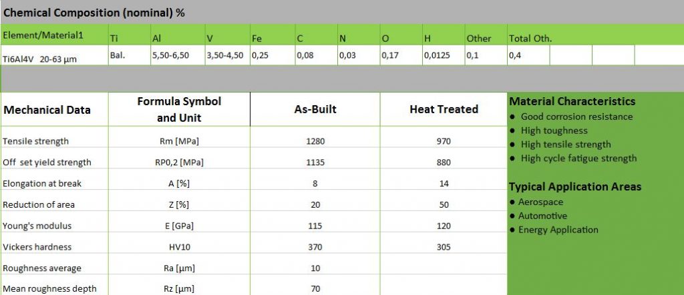The height and width of the screenshot is (295, 684).
Task: Select the As-Built column header
Action: pos(315,109)
